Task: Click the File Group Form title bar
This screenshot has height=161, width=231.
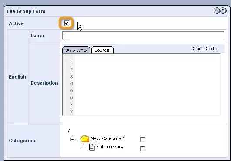Action: click(109, 11)
